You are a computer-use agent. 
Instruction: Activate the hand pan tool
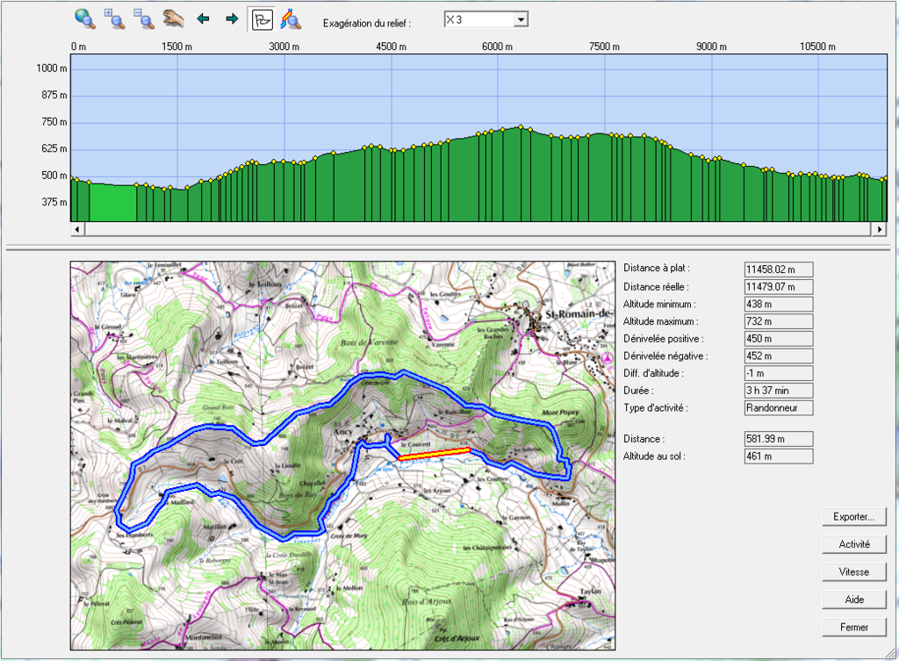click(172, 18)
